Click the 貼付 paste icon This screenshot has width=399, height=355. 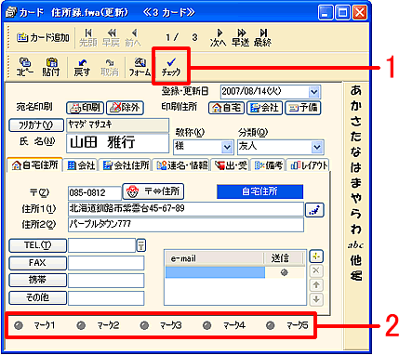tap(51, 67)
